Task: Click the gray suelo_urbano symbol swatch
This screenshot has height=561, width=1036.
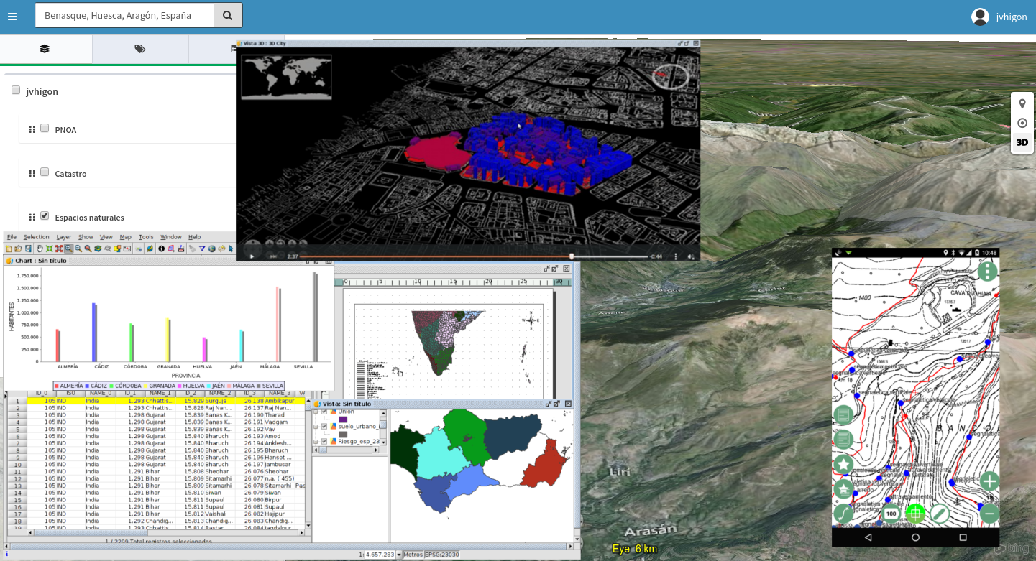Action: coord(343,435)
